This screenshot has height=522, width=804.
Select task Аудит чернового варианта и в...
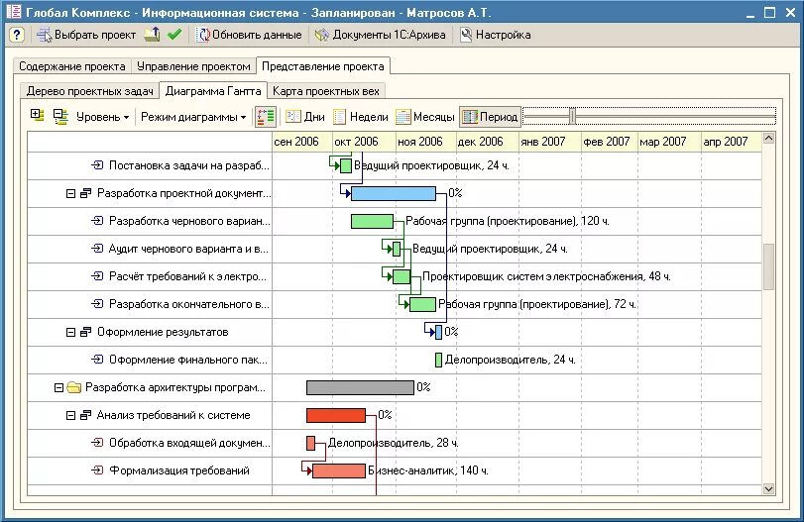(188, 249)
